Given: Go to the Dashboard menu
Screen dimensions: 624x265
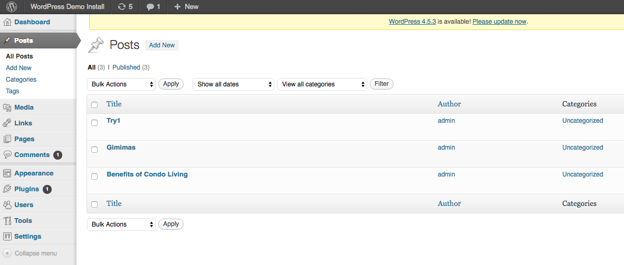Looking at the screenshot, I should click(x=32, y=22).
